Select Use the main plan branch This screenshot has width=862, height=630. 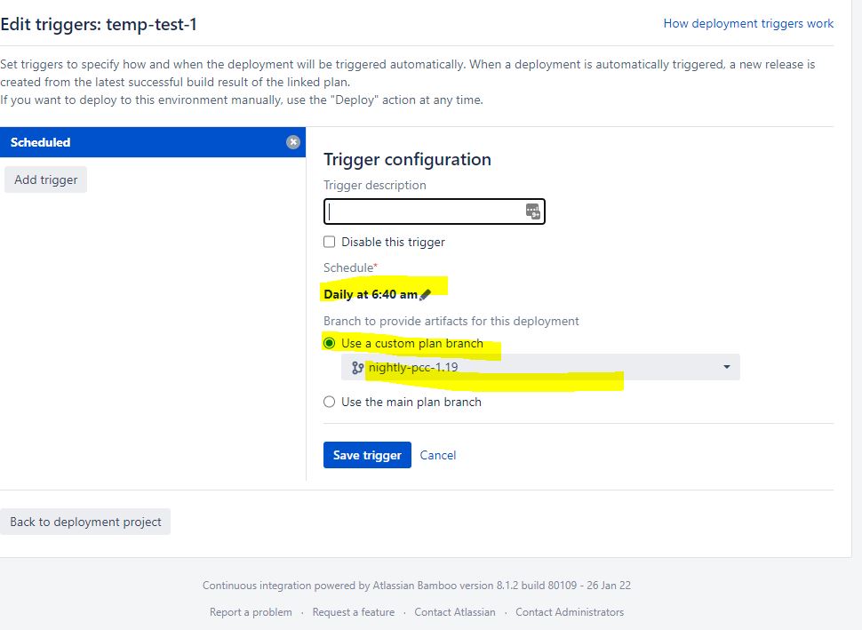(x=330, y=402)
